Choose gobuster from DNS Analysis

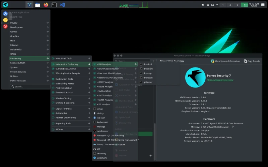point(159,82)
